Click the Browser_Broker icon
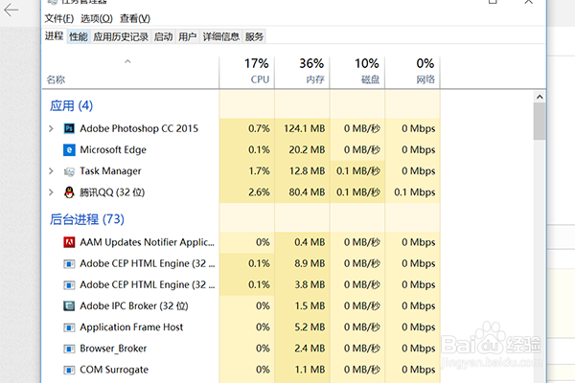 (x=69, y=349)
